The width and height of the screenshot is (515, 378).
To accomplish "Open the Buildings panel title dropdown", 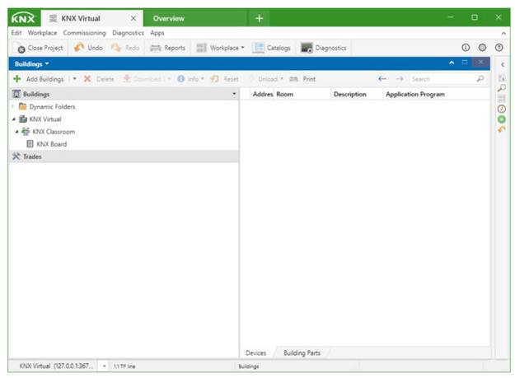I will coord(32,63).
